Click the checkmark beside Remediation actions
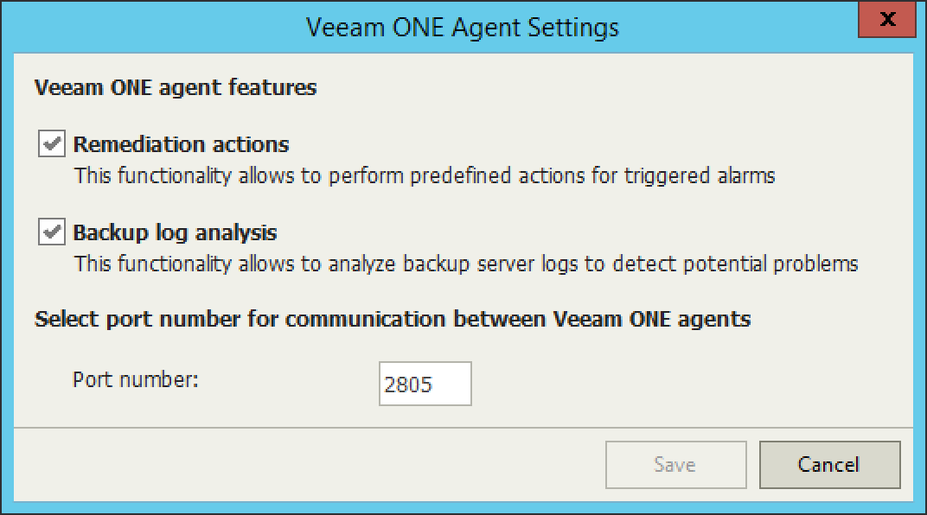The width and height of the screenshot is (927, 515). click(52, 143)
